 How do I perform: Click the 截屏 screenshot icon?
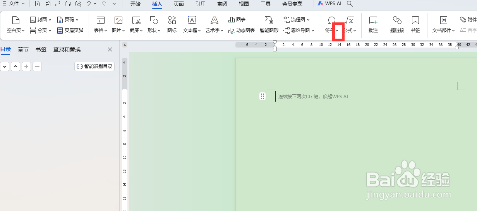click(136, 20)
